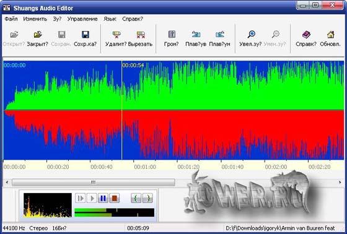Click the play triangle button
347x234 pixels.
(92, 198)
